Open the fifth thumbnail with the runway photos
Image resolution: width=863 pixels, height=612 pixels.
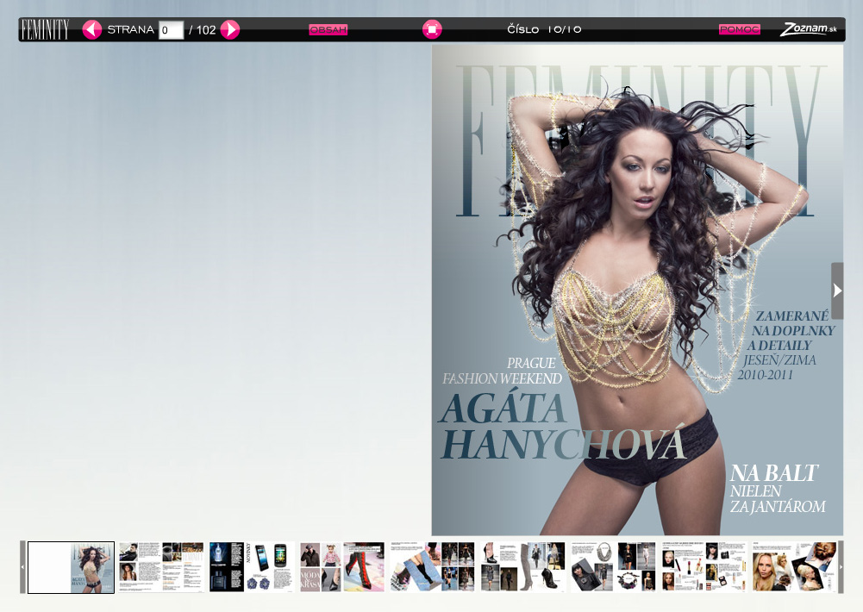pos(433,567)
